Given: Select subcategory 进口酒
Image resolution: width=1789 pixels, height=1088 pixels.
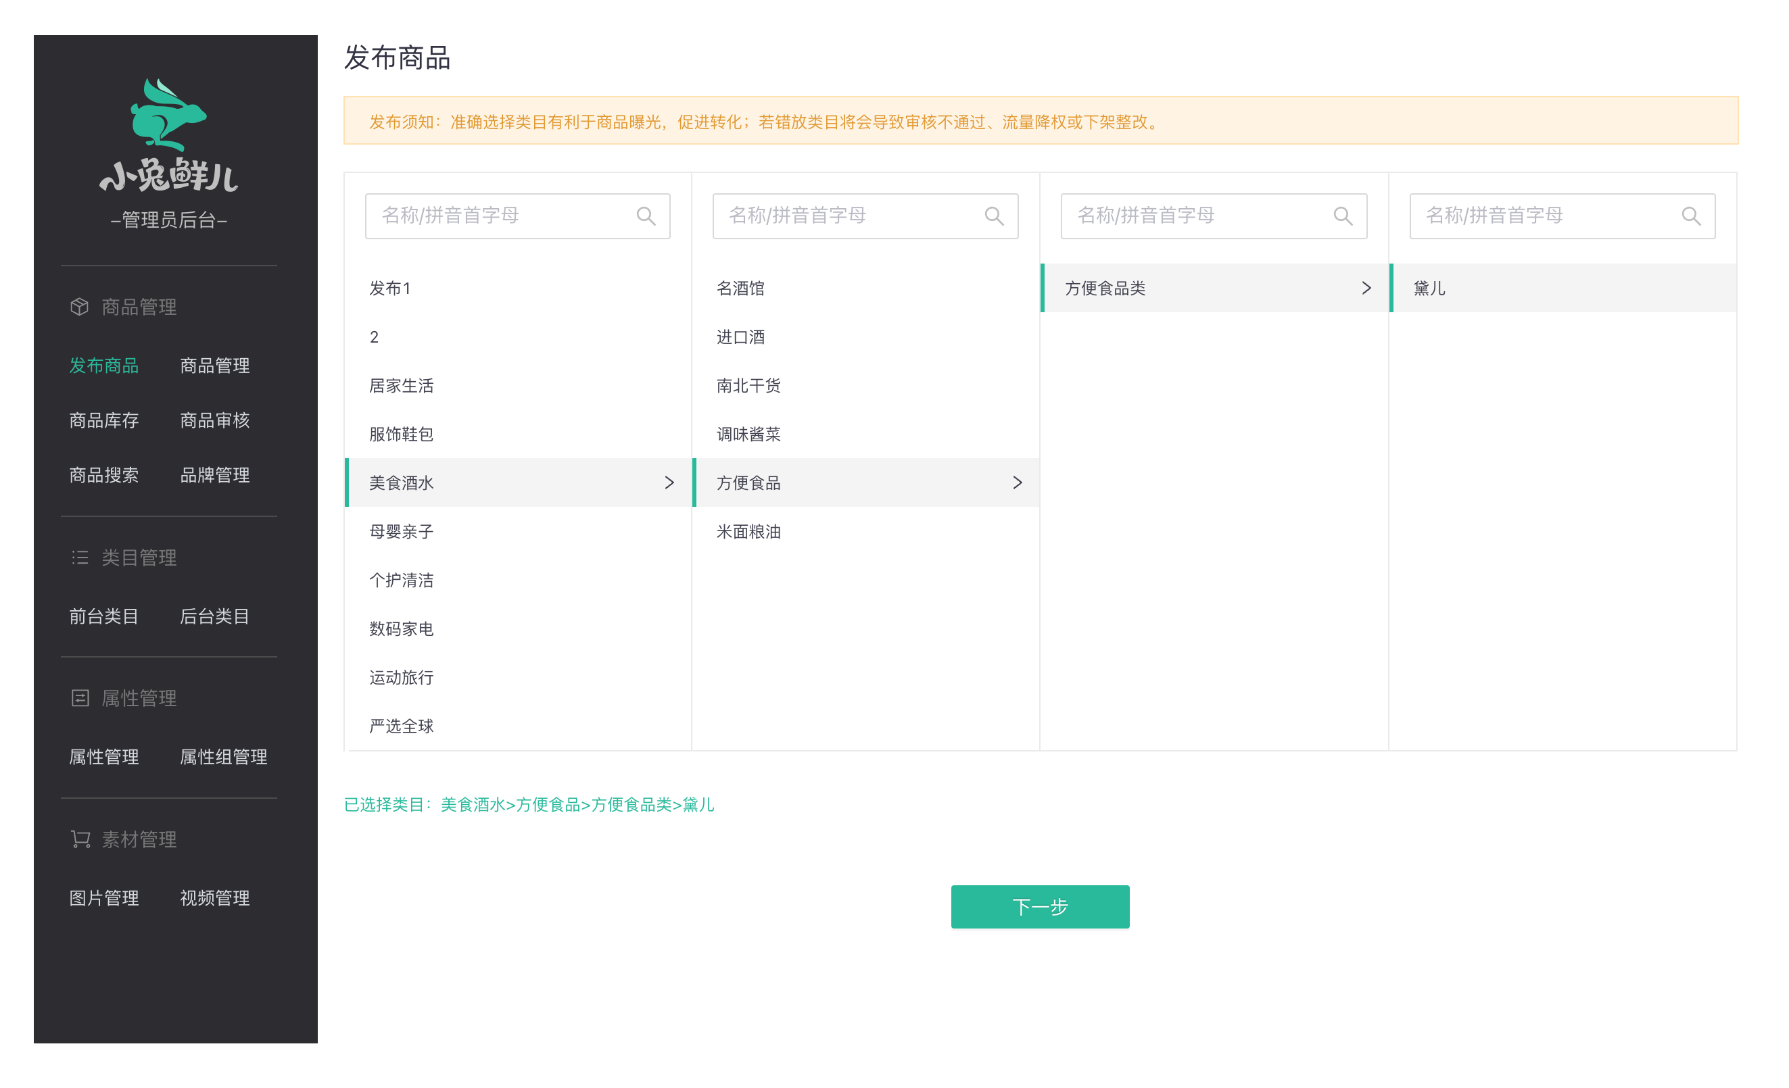Looking at the screenshot, I should (x=866, y=337).
